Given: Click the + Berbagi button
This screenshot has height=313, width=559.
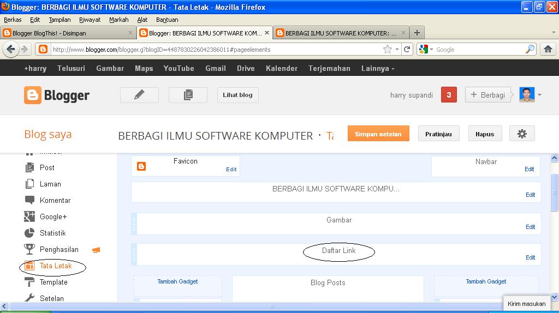Looking at the screenshot, I should [487, 95].
